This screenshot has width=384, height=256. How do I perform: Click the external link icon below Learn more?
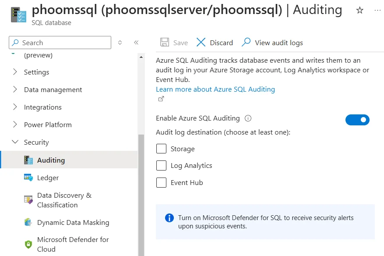click(x=161, y=99)
